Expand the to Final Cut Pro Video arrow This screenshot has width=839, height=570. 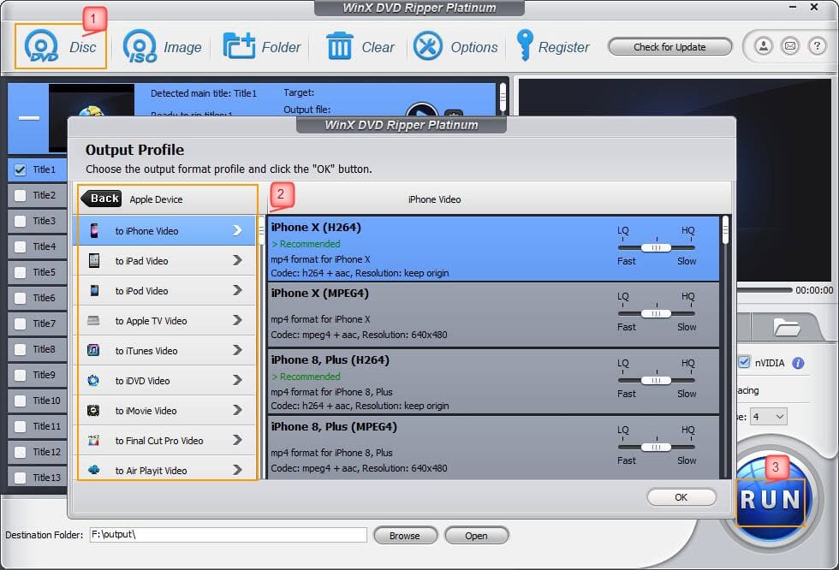point(238,440)
